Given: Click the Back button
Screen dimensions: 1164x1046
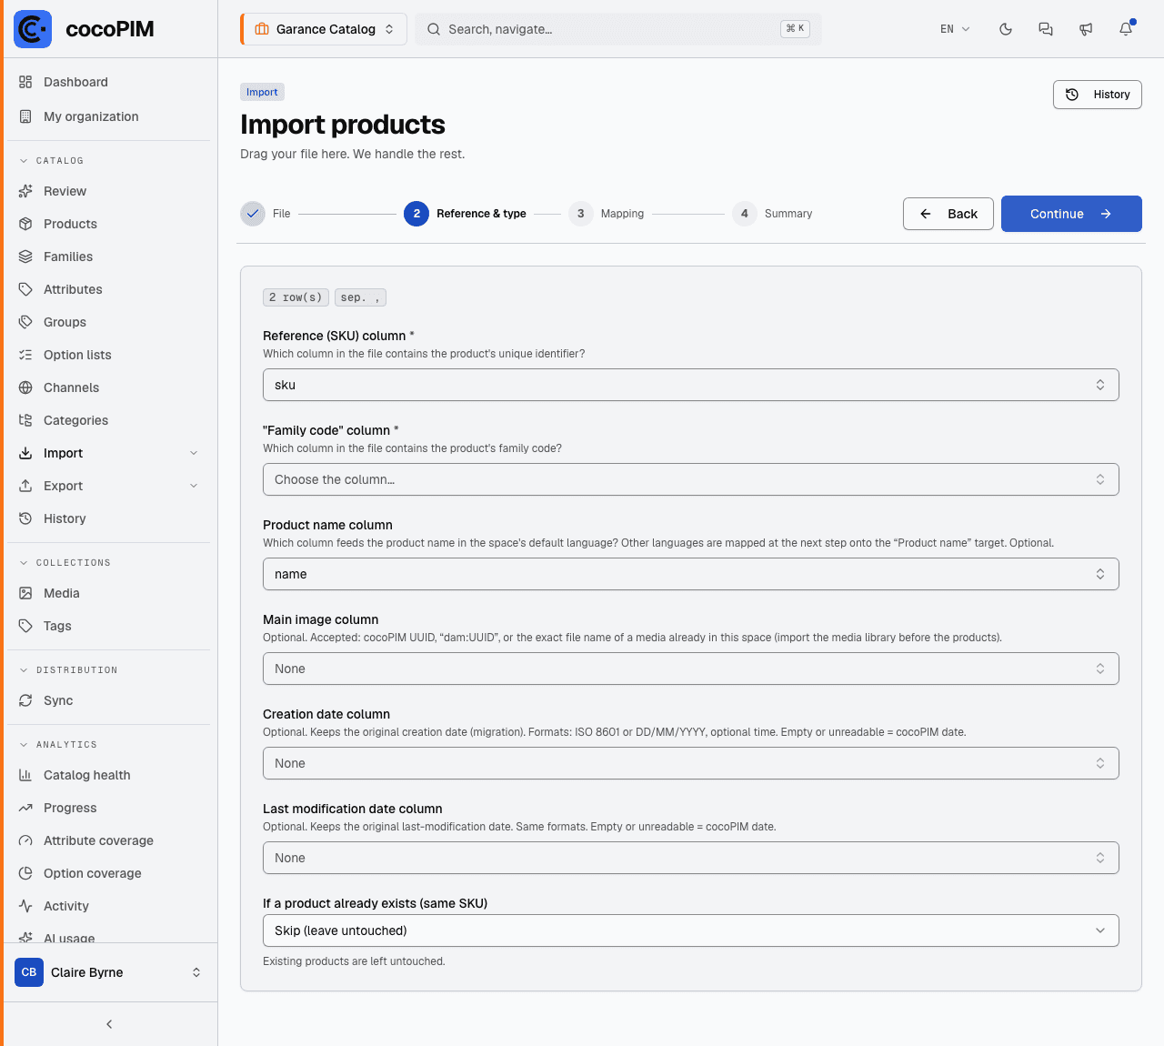Looking at the screenshot, I should click(x=948, y=214).
